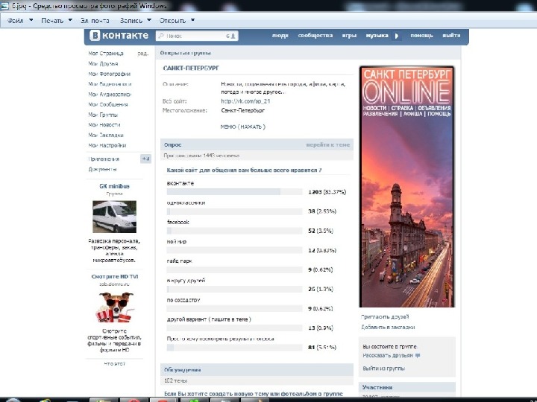Image resolution: width=537 pixels, height=402 pixels.
Task: Click the poll option по соседству
Action: pos(183,300)
